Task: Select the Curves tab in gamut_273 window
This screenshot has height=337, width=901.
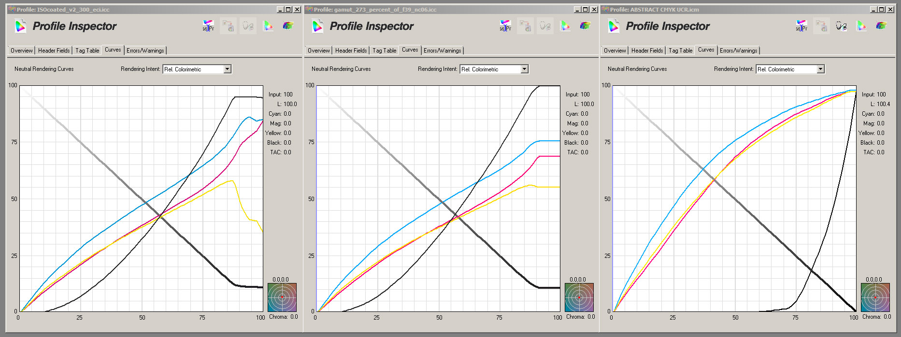Action: (410, 50)
